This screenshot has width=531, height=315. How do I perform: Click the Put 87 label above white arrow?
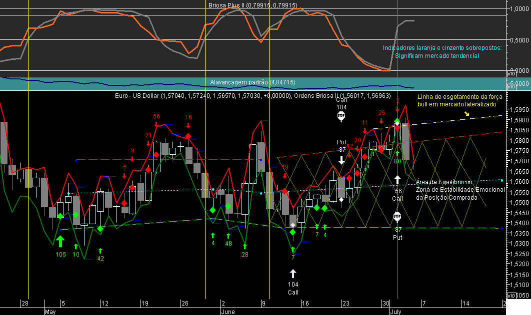tap(341, 146)
